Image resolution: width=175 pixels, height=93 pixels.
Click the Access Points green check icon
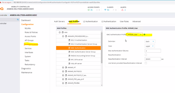point(88,10)
